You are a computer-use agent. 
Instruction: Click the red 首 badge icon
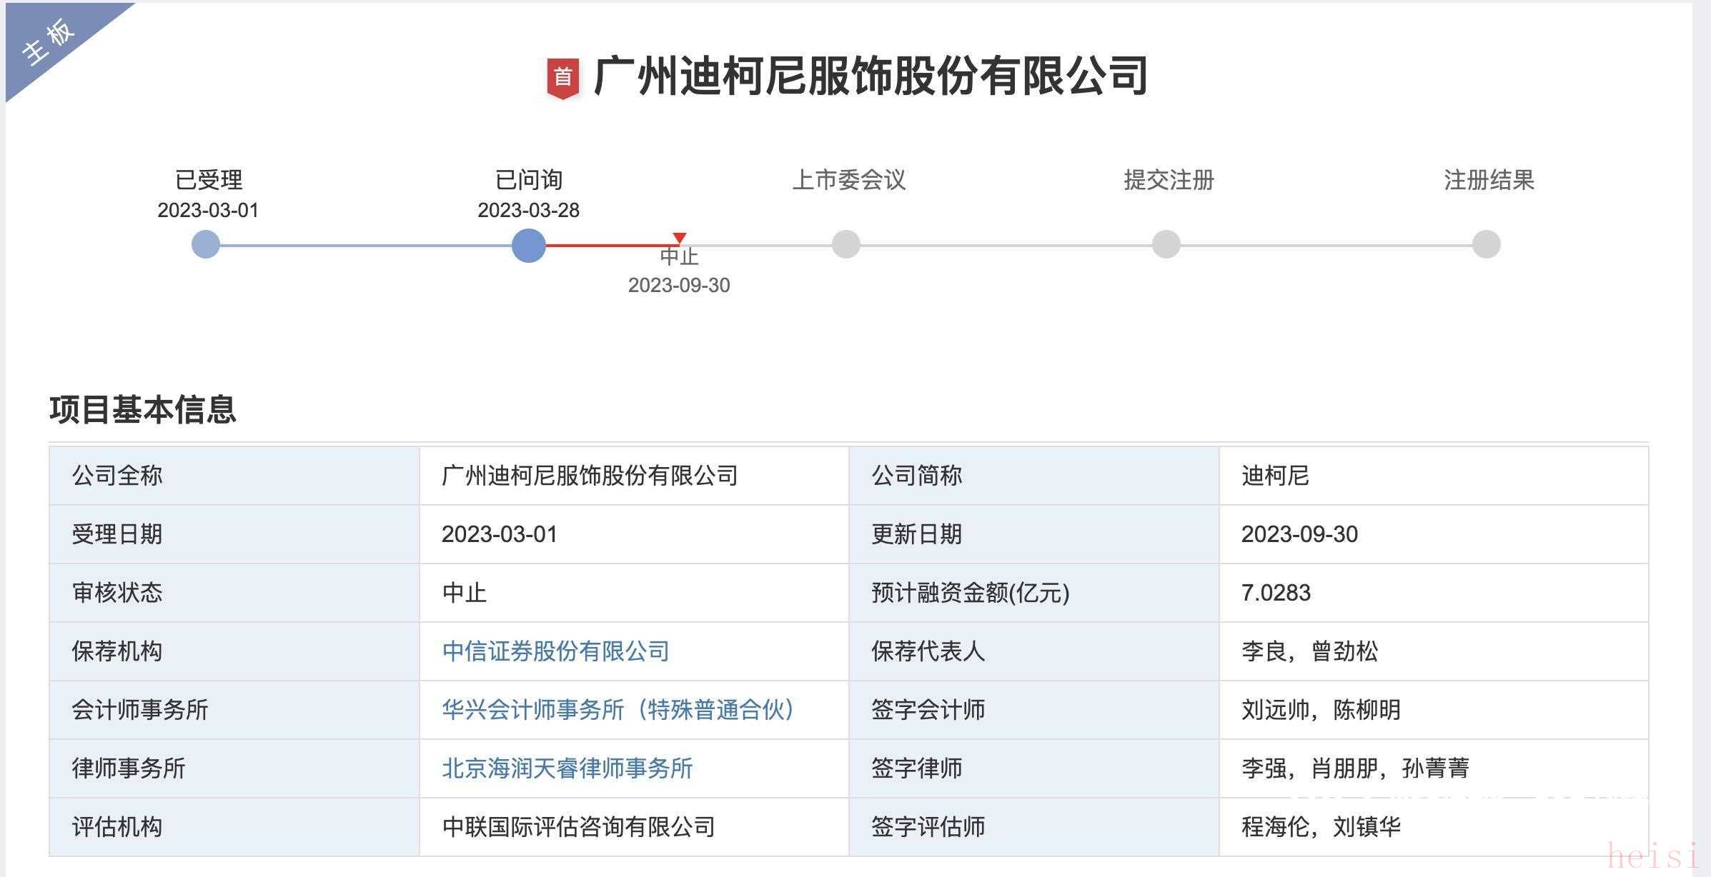[563, 77]
